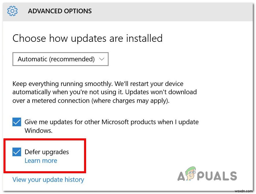256x194 pixels.
Task: Open Learn more about deferring upgrades
Action: point(41,161)
